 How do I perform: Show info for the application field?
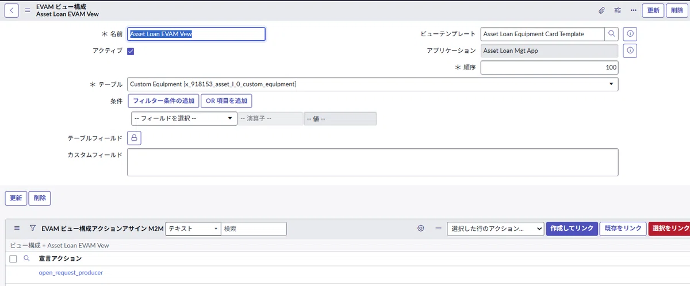630,51
